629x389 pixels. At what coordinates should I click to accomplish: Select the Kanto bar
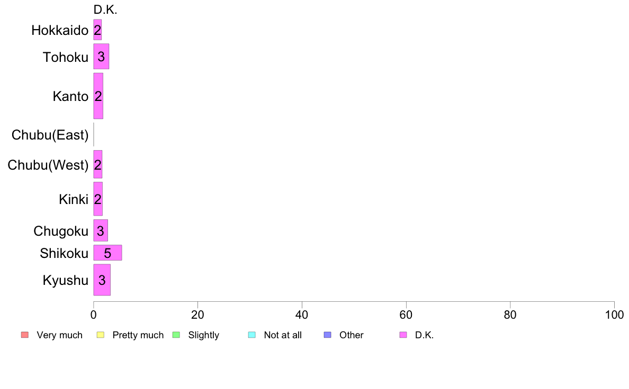(98, 96)
